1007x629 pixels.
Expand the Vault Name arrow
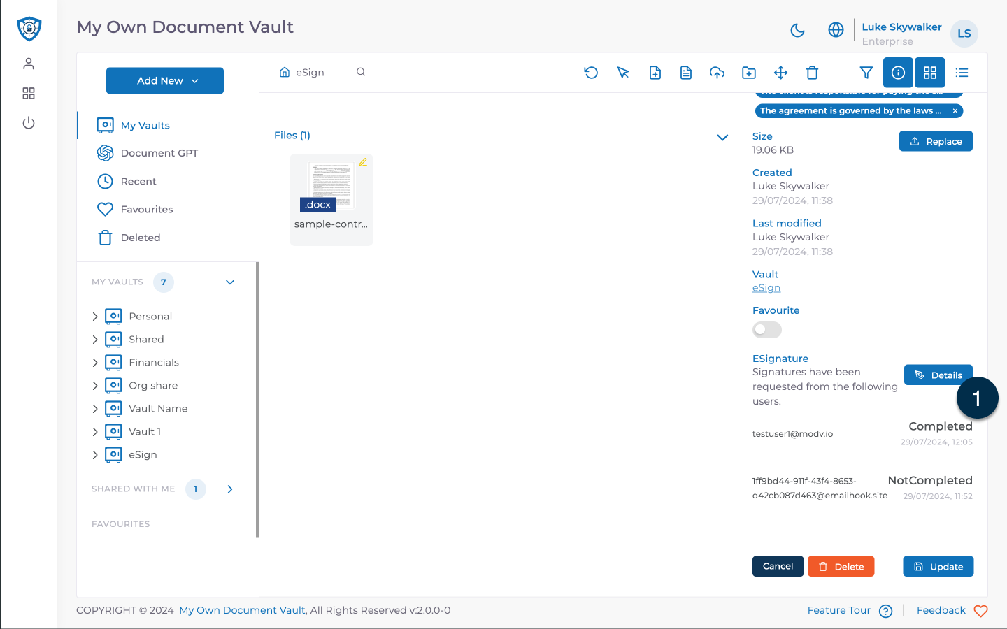[x=95, y=409]
